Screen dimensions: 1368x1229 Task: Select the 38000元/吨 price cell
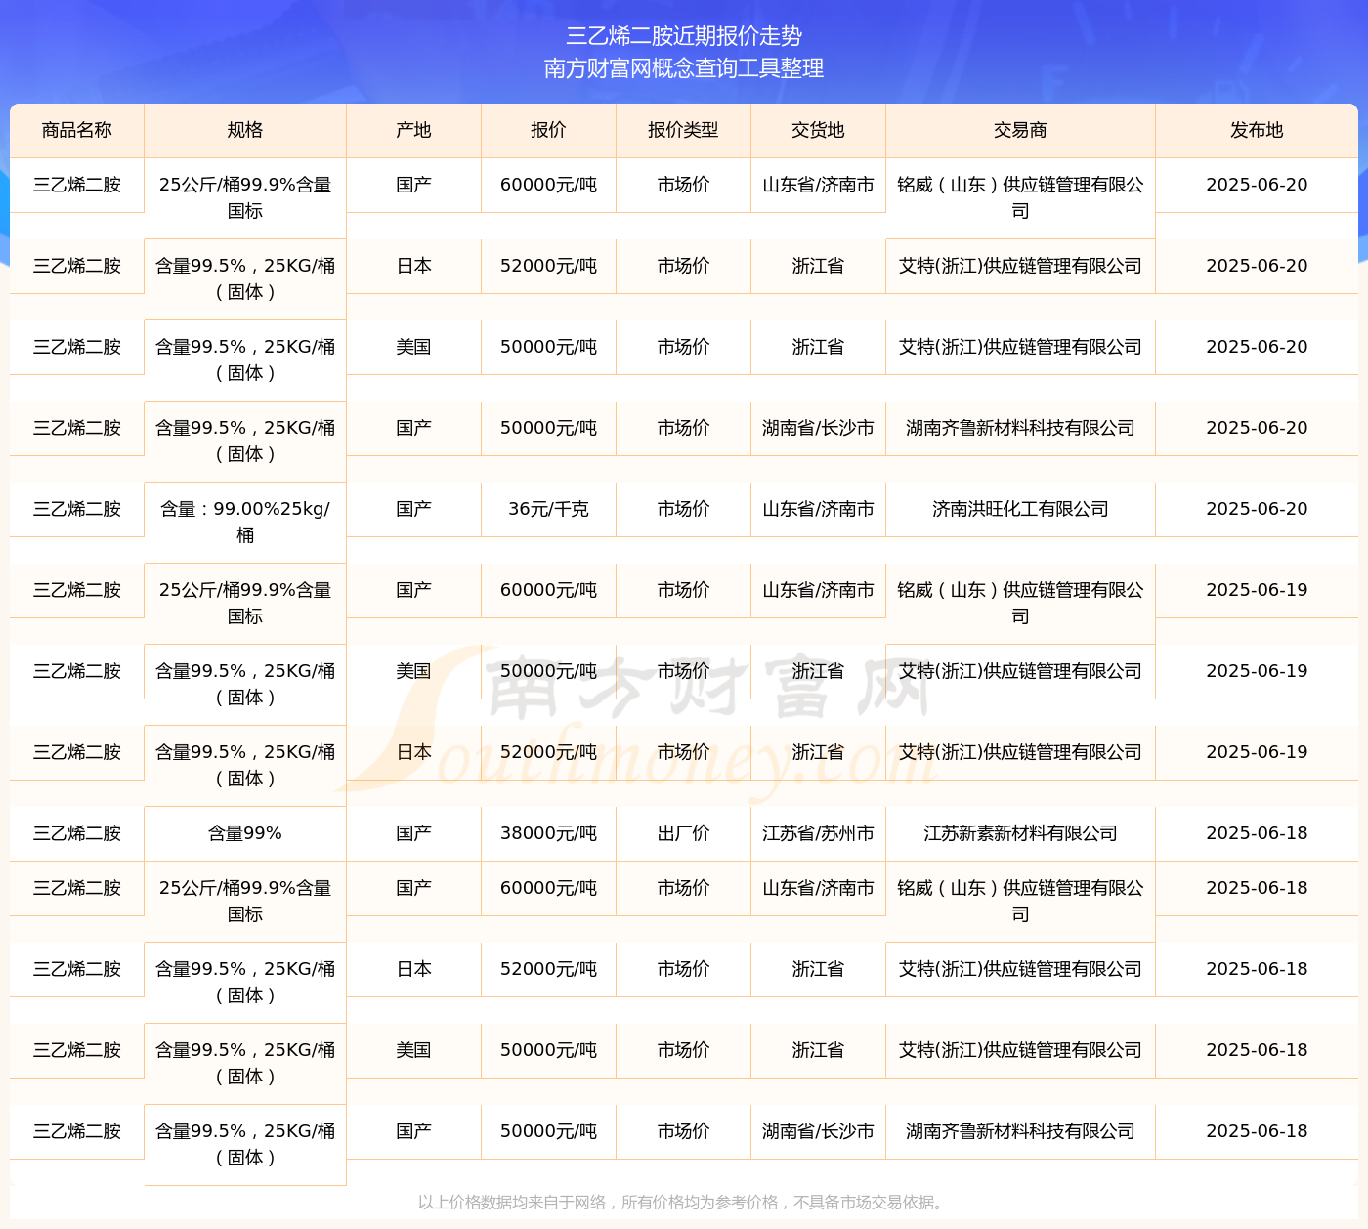[x=549, y=833]
